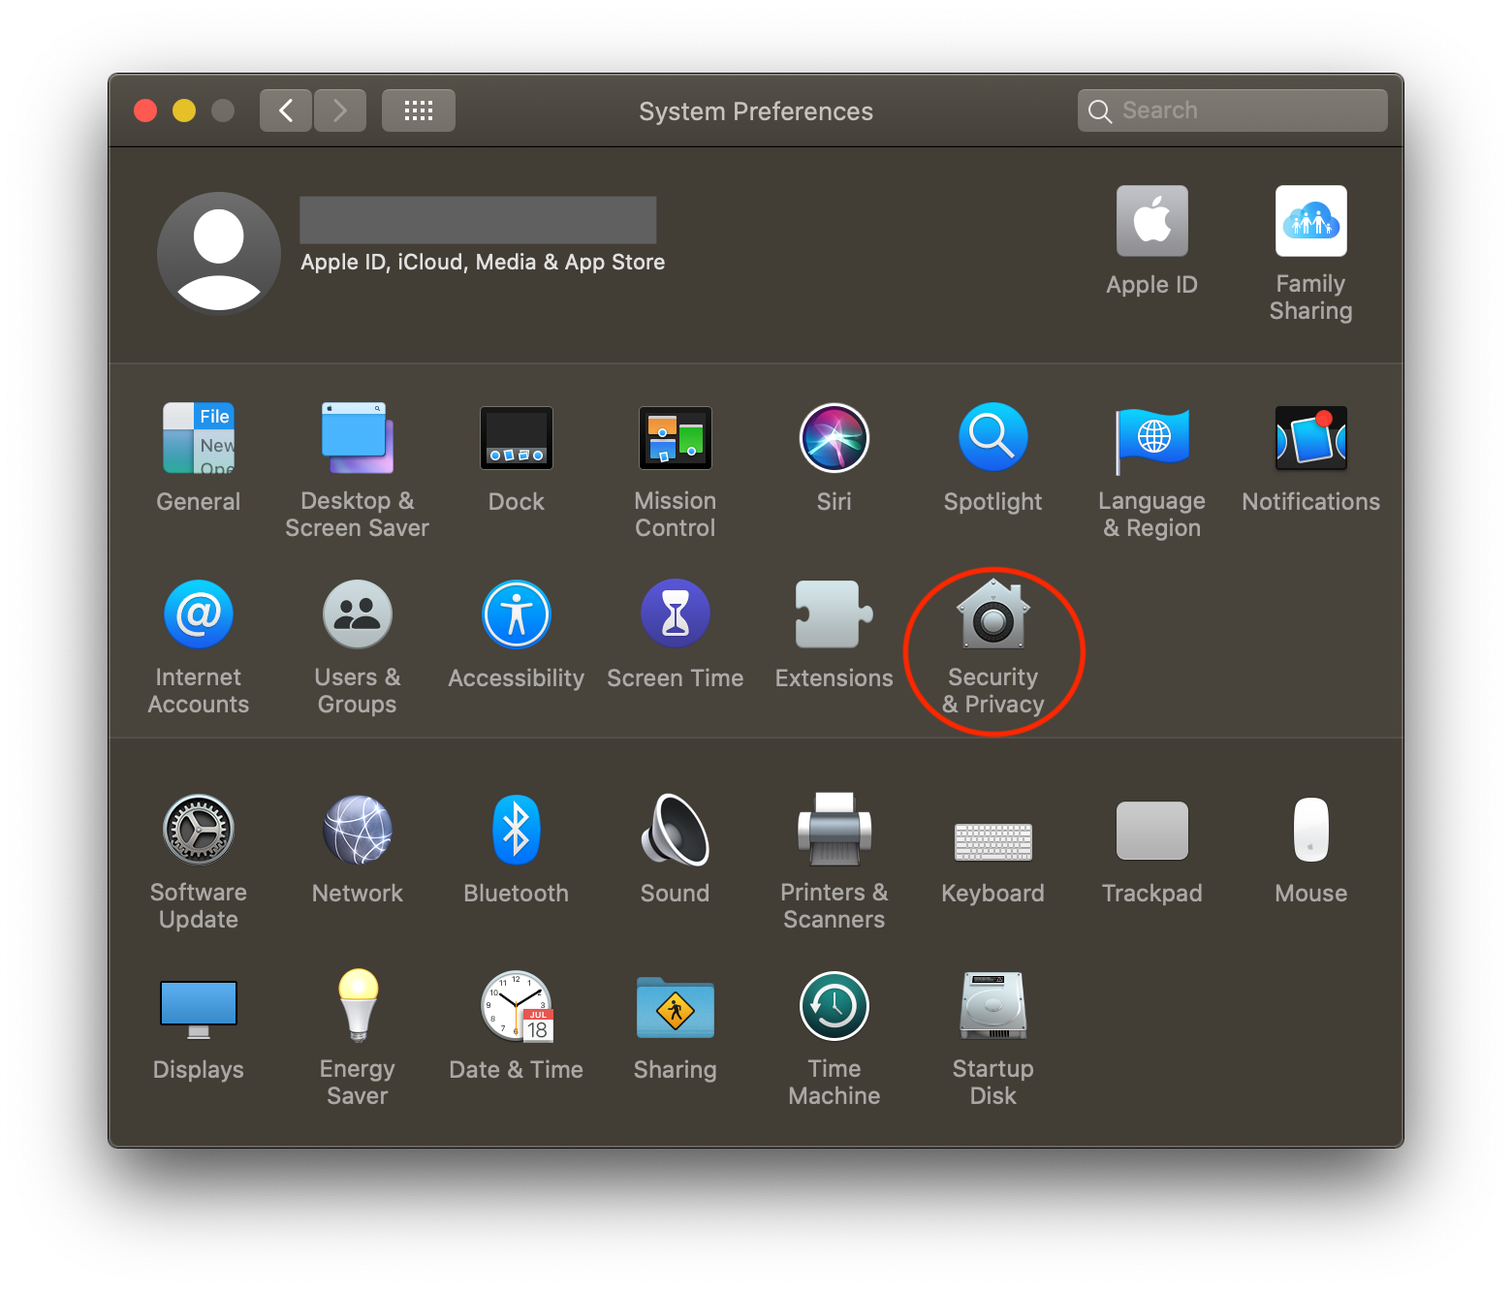Go forward with the right chevron button
The image size is (1512, 1291).
[340, 110]
